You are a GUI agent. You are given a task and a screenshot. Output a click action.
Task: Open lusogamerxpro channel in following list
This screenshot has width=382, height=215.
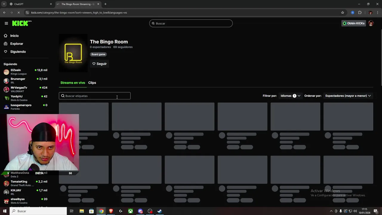tap(25, 107)
